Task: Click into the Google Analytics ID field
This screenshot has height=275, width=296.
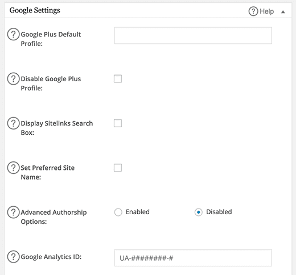Action: click(x=193, y=258)
